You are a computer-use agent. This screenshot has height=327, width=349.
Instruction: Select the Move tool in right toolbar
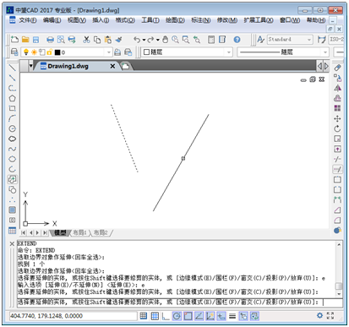[x=337, y=118]
